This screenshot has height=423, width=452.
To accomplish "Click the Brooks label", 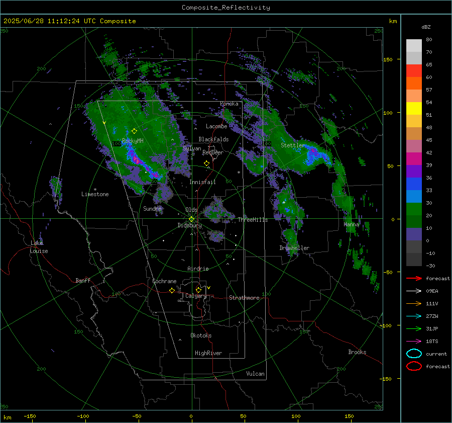I will (357, 352).
